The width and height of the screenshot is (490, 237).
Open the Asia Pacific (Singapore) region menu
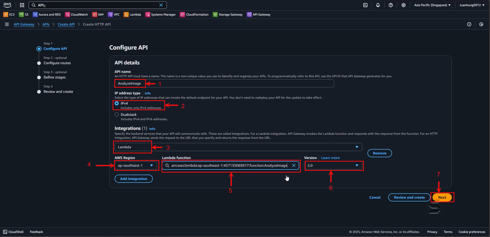tap(432, 5)
